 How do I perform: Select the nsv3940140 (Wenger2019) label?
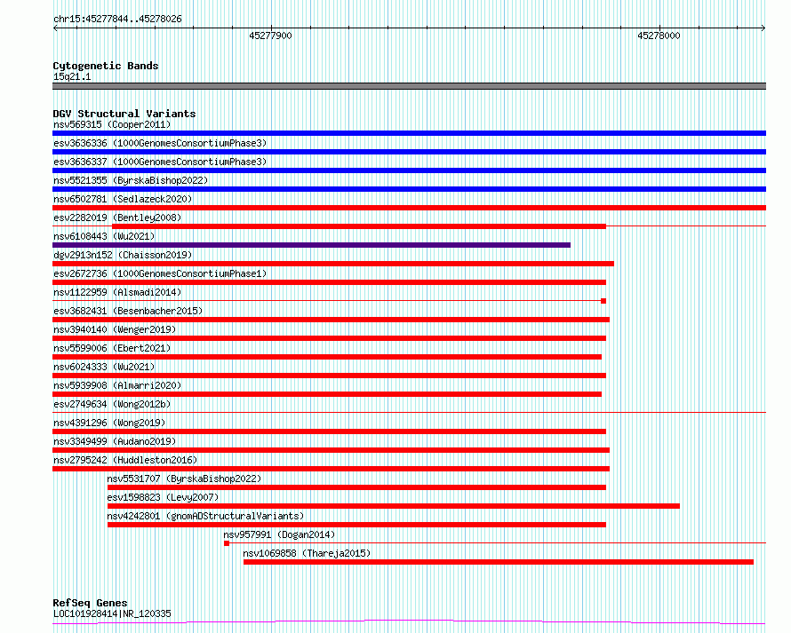pyautogui.click(x=115, y=329)
